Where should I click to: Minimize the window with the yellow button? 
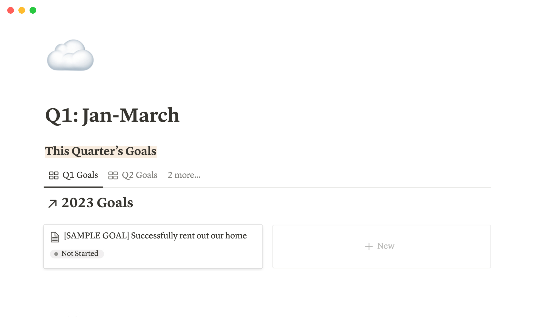point(22,10)
